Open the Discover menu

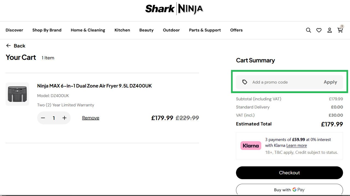pos(14,30)
